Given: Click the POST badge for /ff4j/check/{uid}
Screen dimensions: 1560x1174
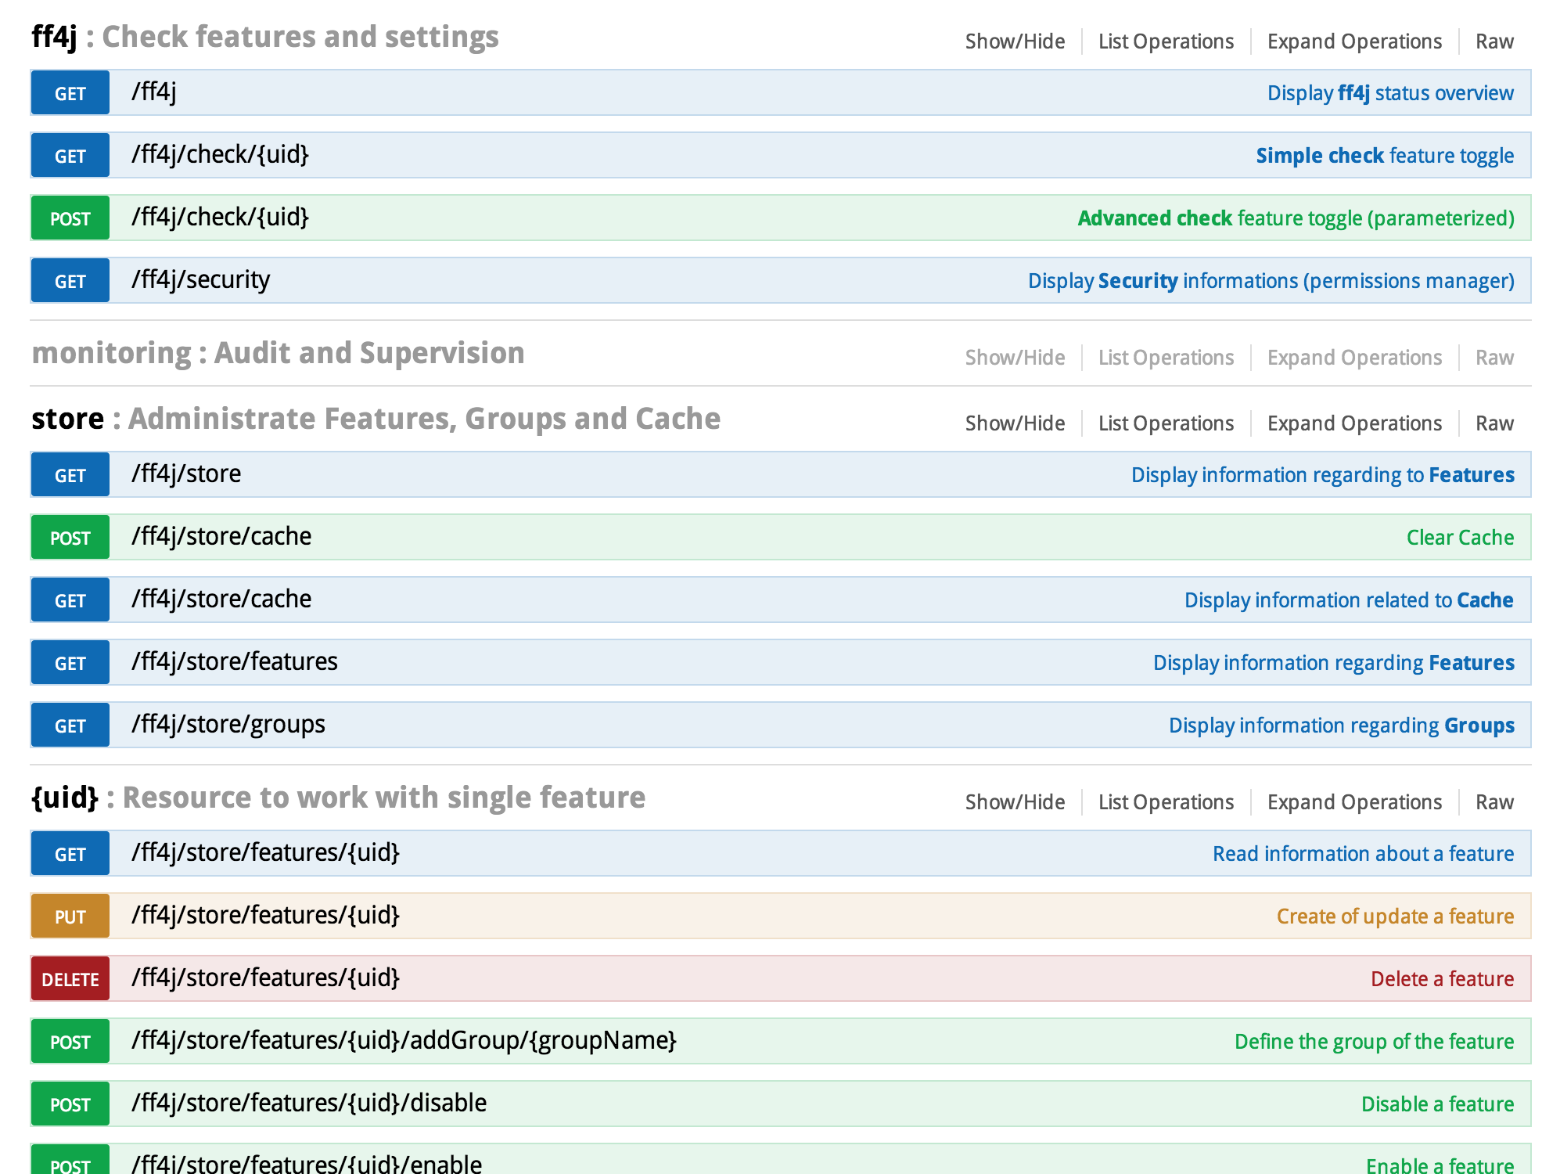Looking at the screenshot, I should [70, 218].
